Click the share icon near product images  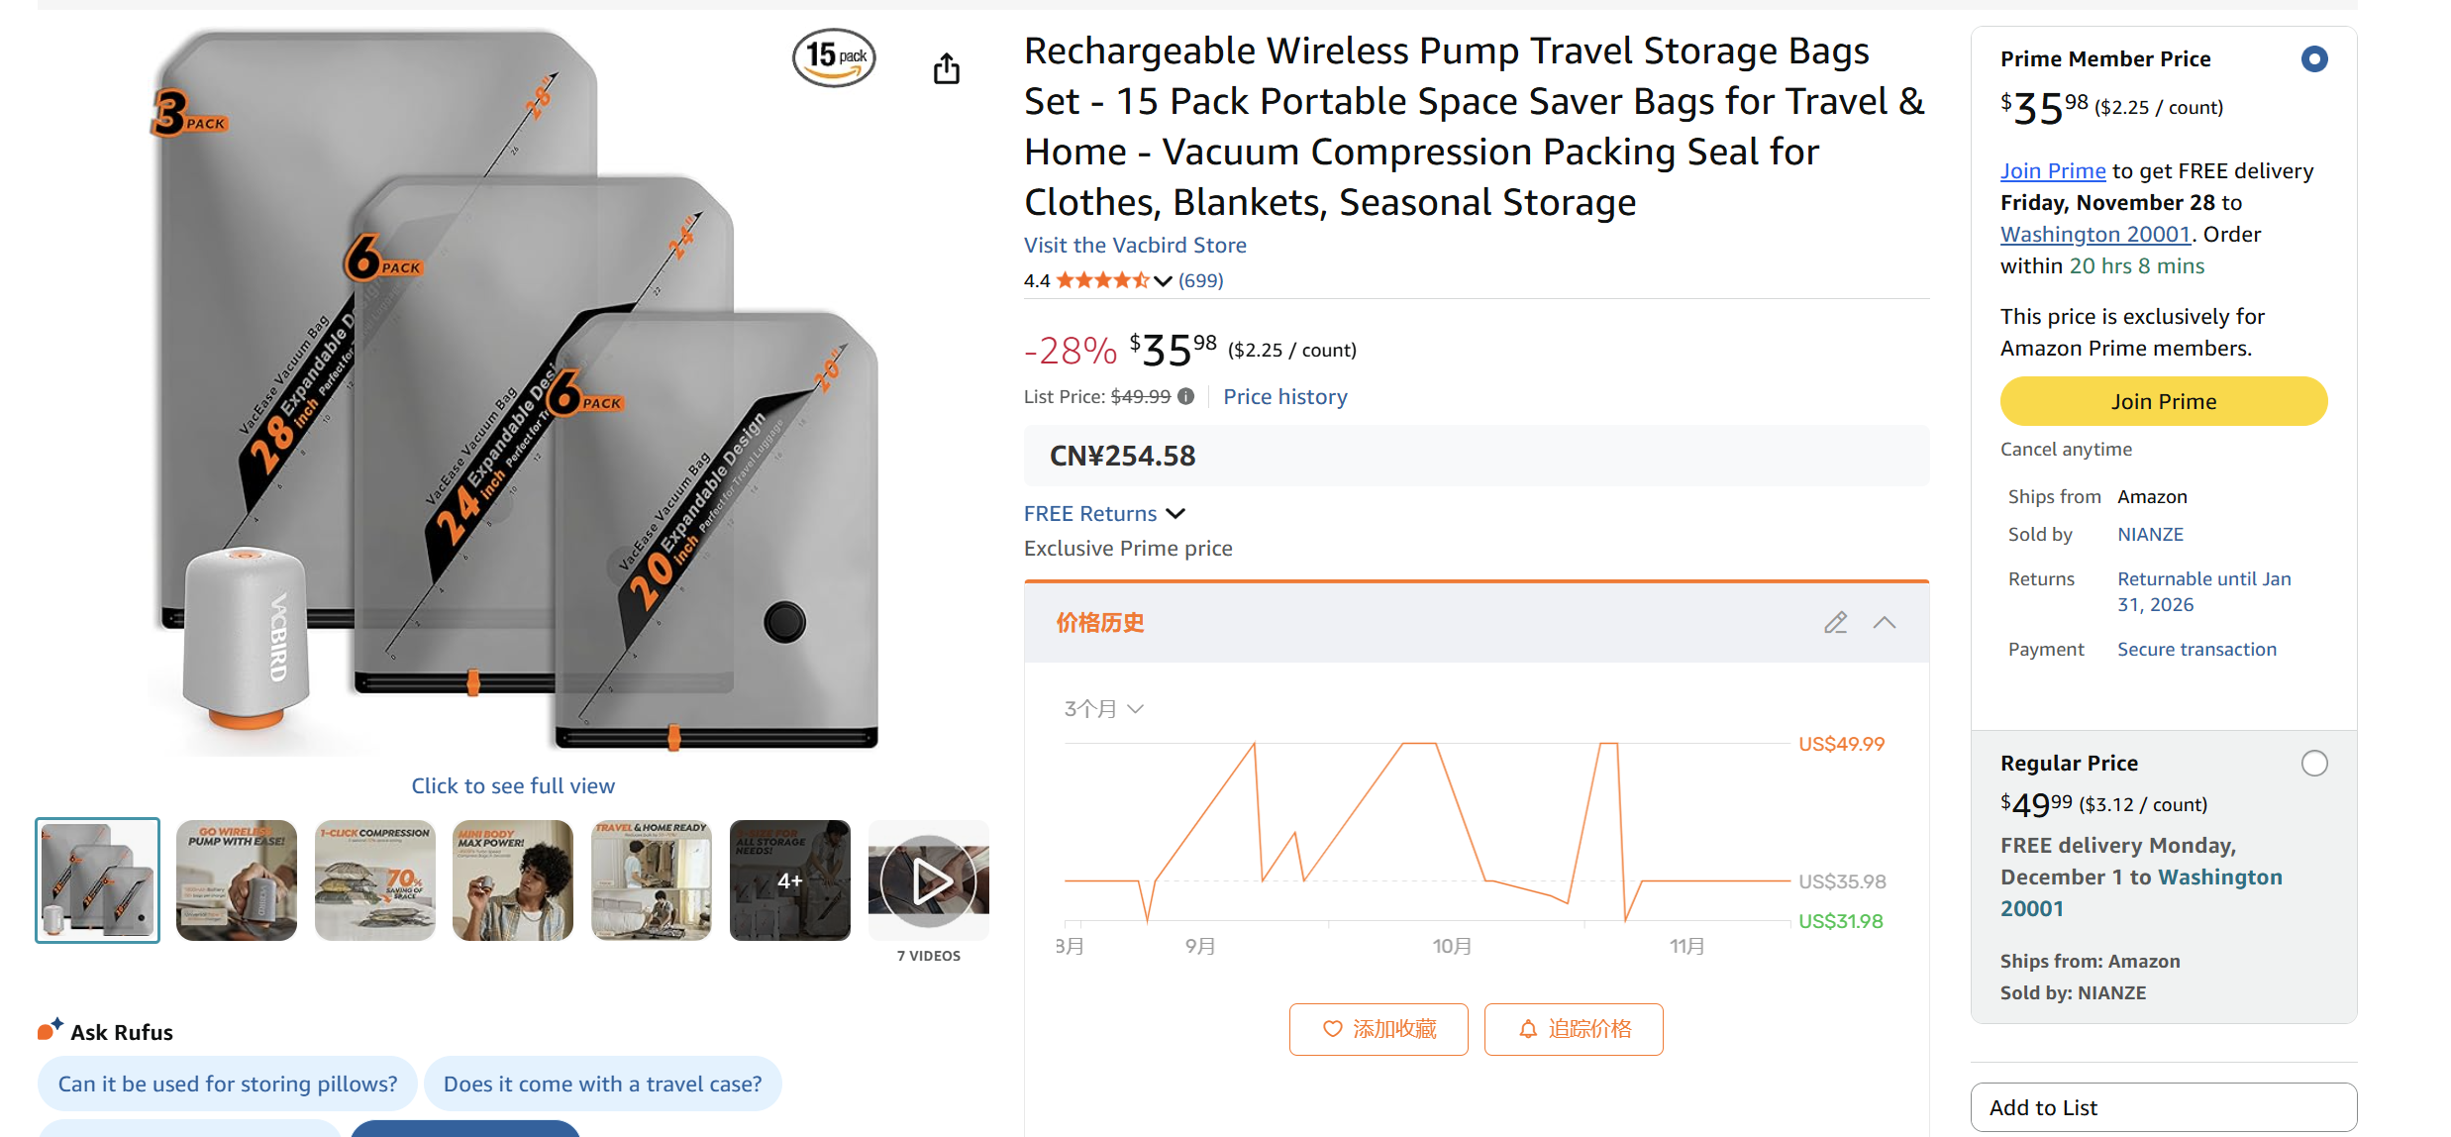pyautogui.click(x=946, y=67)
